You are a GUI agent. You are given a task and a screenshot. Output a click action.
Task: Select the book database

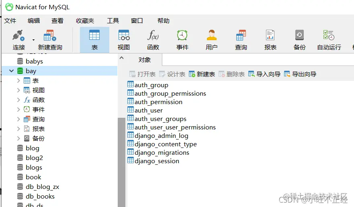tap(33, 177)
